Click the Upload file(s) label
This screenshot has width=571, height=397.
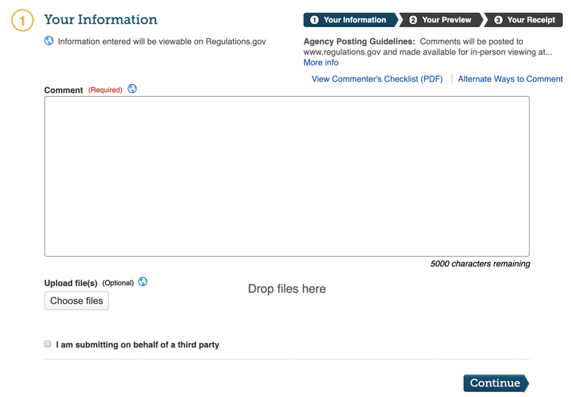[71, 283]
